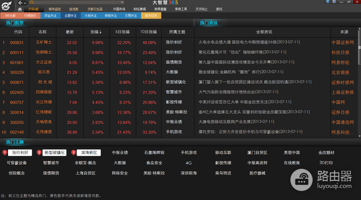Open the 视频直播 menu
The height and width of the screenshot is (200, 361).
[160, 9]
